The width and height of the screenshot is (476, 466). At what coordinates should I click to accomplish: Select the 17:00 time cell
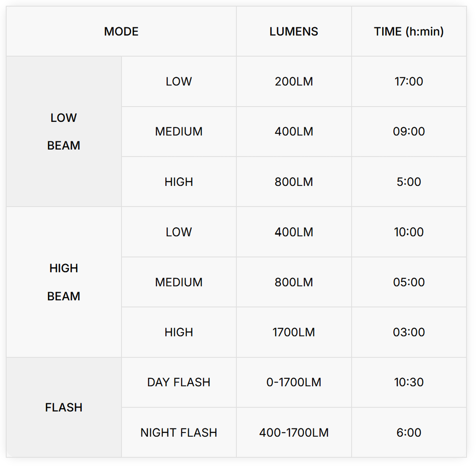(409, 82)
